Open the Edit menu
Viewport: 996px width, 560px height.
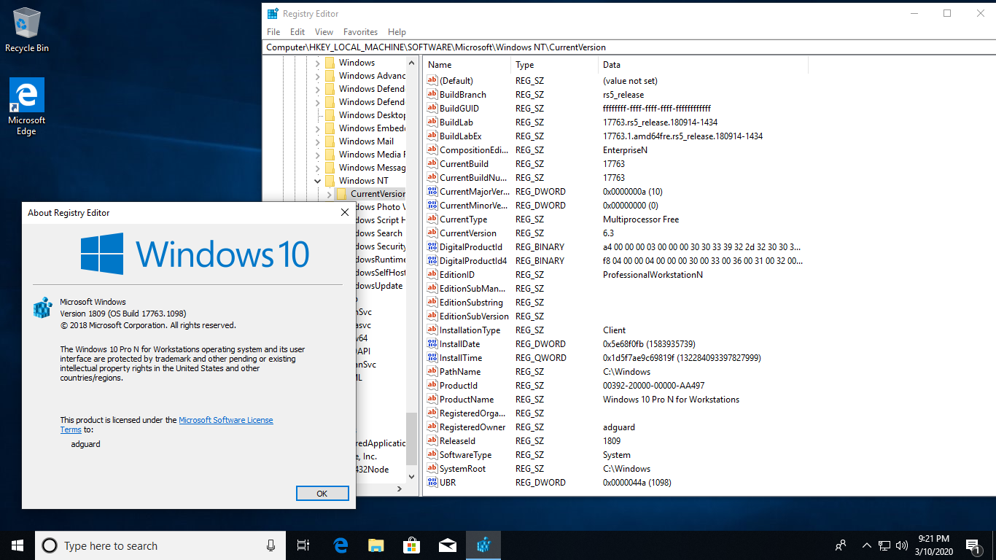pos(297,32)
